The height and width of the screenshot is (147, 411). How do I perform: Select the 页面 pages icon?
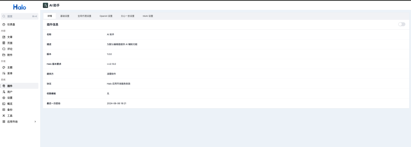click(x=4, y=43)
